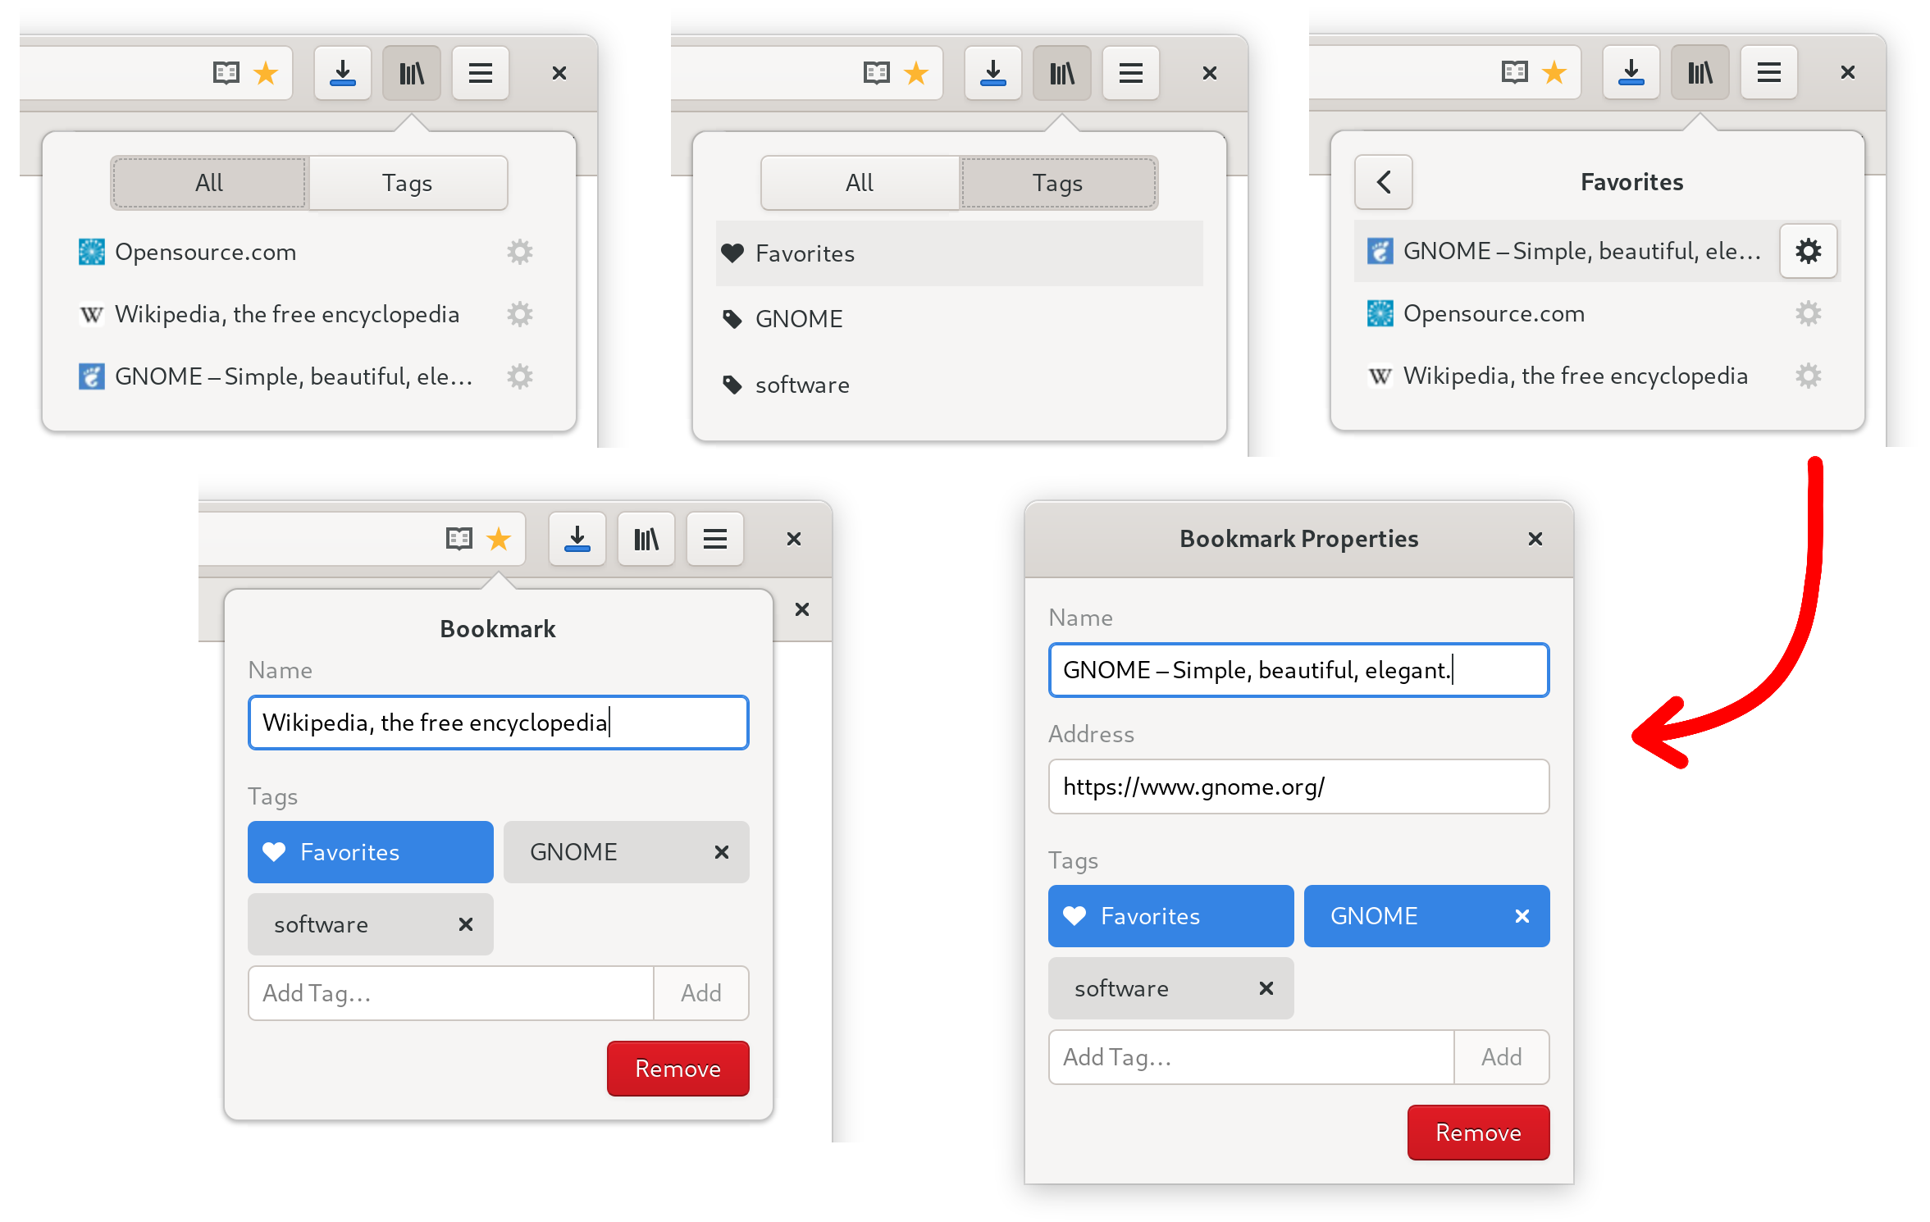
Task: Open properties gear for GNOME in Favorites list
Action: tap(1808, 251)
